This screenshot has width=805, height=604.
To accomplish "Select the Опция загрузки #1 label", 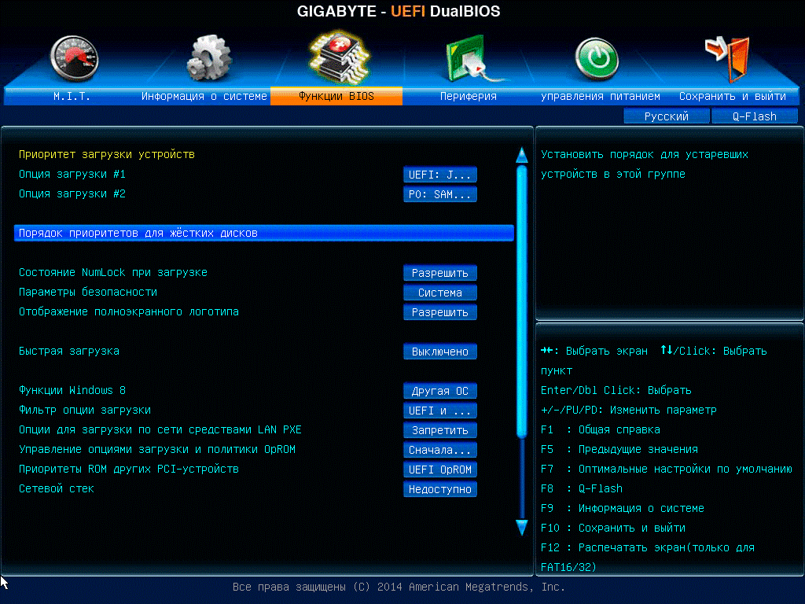I will 72,174.
